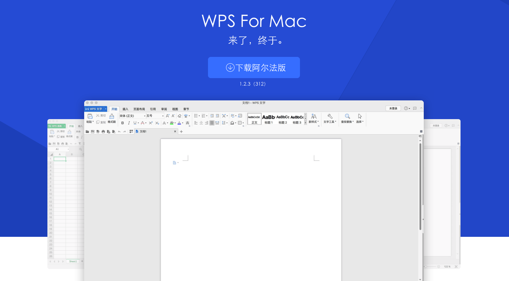Click the Format Painter brush in Writer window
Image resolution: width=509 pixels, height=281 pixels.
point(112,116)
